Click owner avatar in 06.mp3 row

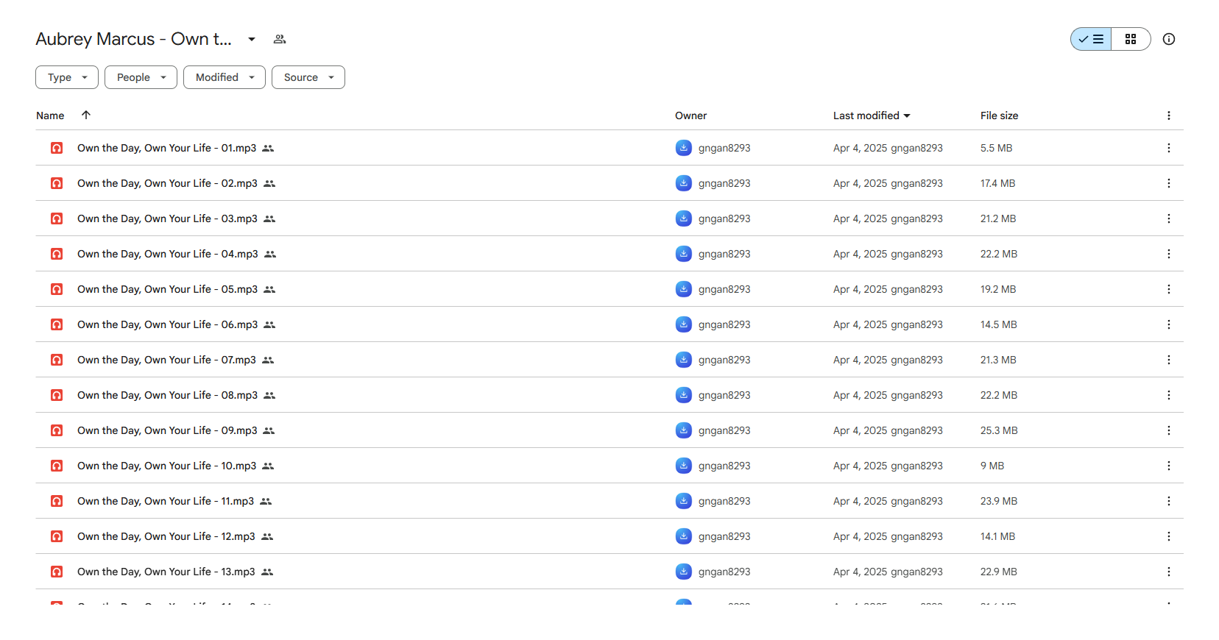point(684,324)
